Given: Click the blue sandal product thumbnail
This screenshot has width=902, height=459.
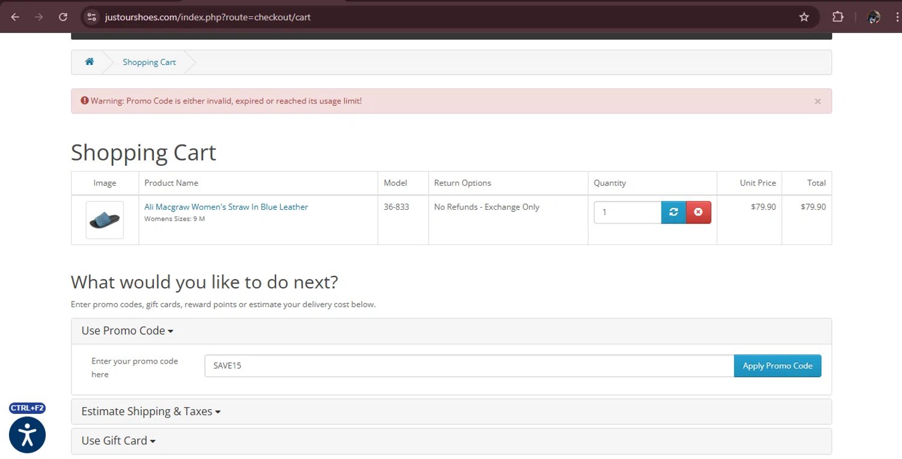Looking at the screenshot, I should tap(105, 220).
